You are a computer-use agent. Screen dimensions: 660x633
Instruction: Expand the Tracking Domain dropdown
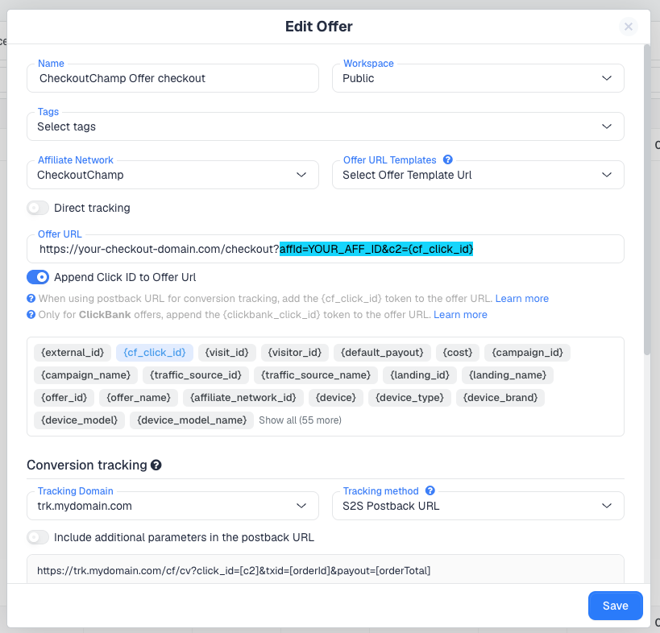click(172, 506)
